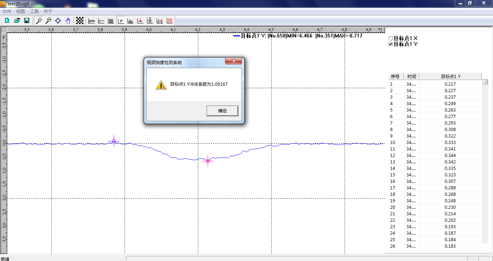493x261 pixels.
Task: Click the 目标点1 Y column header
Action: (x=450, y=76)
